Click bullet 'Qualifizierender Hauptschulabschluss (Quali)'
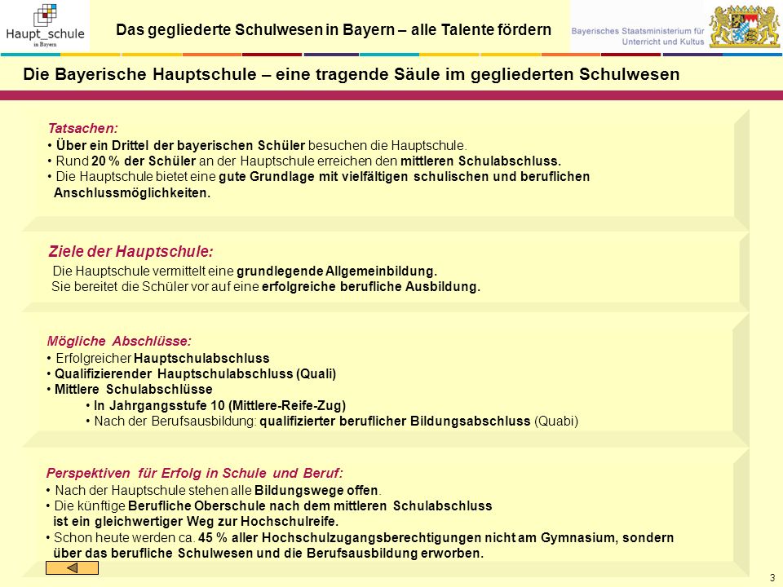Screen dimensions: 783x587 click(191, 374)
